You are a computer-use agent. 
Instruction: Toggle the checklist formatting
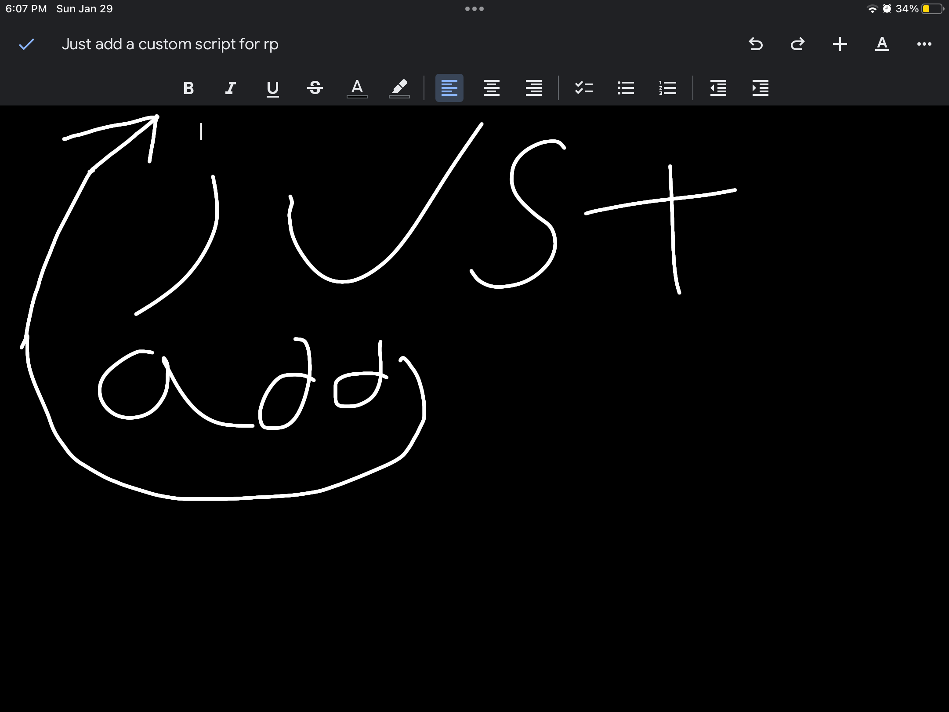[584, 88]
